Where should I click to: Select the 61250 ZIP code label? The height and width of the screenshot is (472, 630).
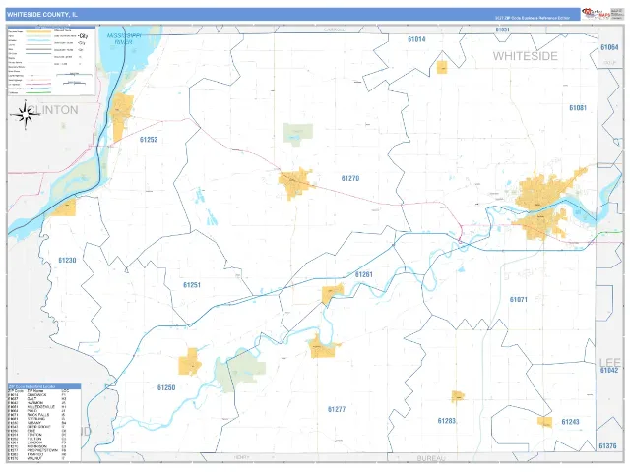pos(166,387)
